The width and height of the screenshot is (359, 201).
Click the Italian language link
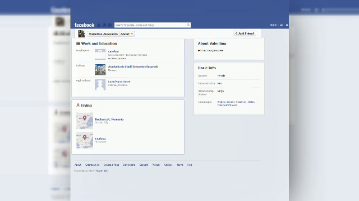click(251, 102)
